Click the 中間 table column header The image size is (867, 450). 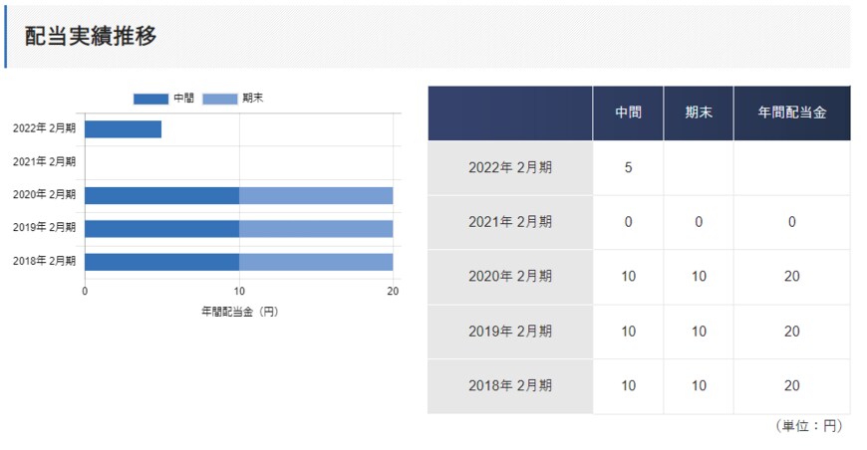pos(628,113)
